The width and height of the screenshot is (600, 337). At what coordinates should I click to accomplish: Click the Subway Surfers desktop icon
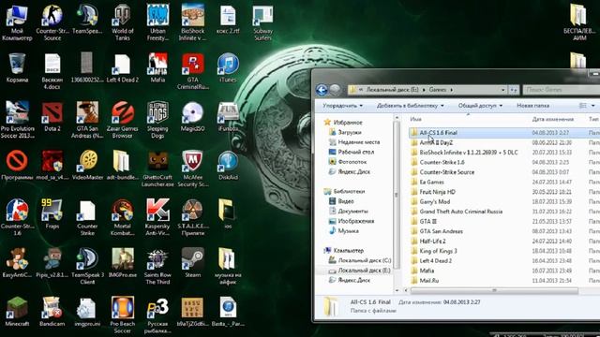click(x=262, y=22)
